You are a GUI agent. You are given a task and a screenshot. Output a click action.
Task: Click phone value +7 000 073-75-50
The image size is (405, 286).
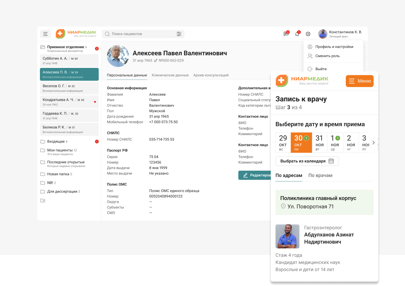click(163, 122)
